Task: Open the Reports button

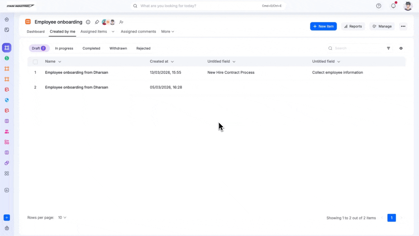Action: pos(353,27)
